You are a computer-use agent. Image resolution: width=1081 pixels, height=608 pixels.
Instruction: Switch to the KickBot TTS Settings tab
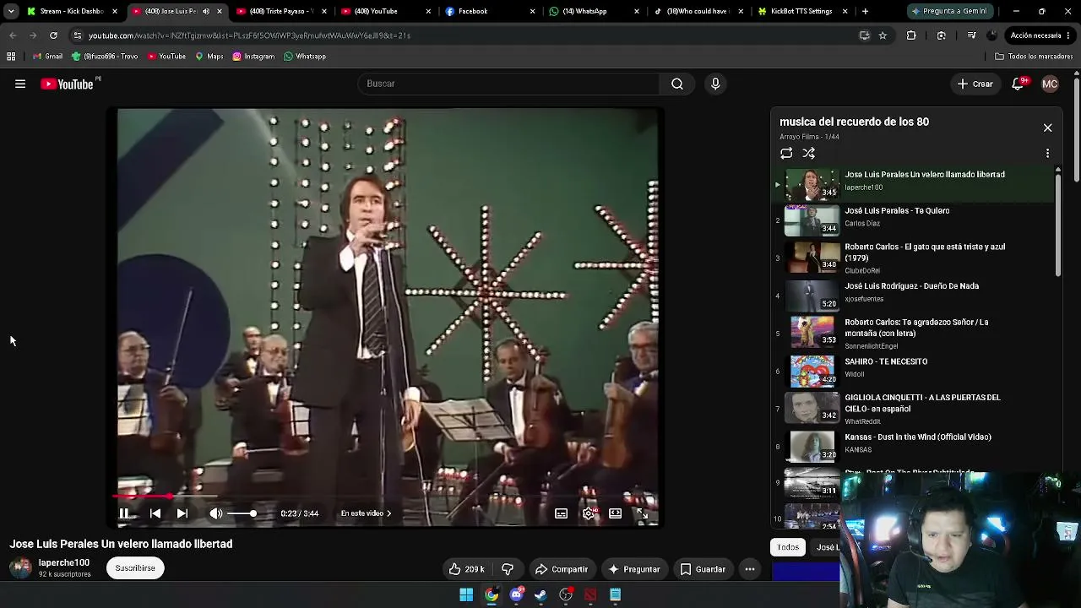[x=803, y=12]
